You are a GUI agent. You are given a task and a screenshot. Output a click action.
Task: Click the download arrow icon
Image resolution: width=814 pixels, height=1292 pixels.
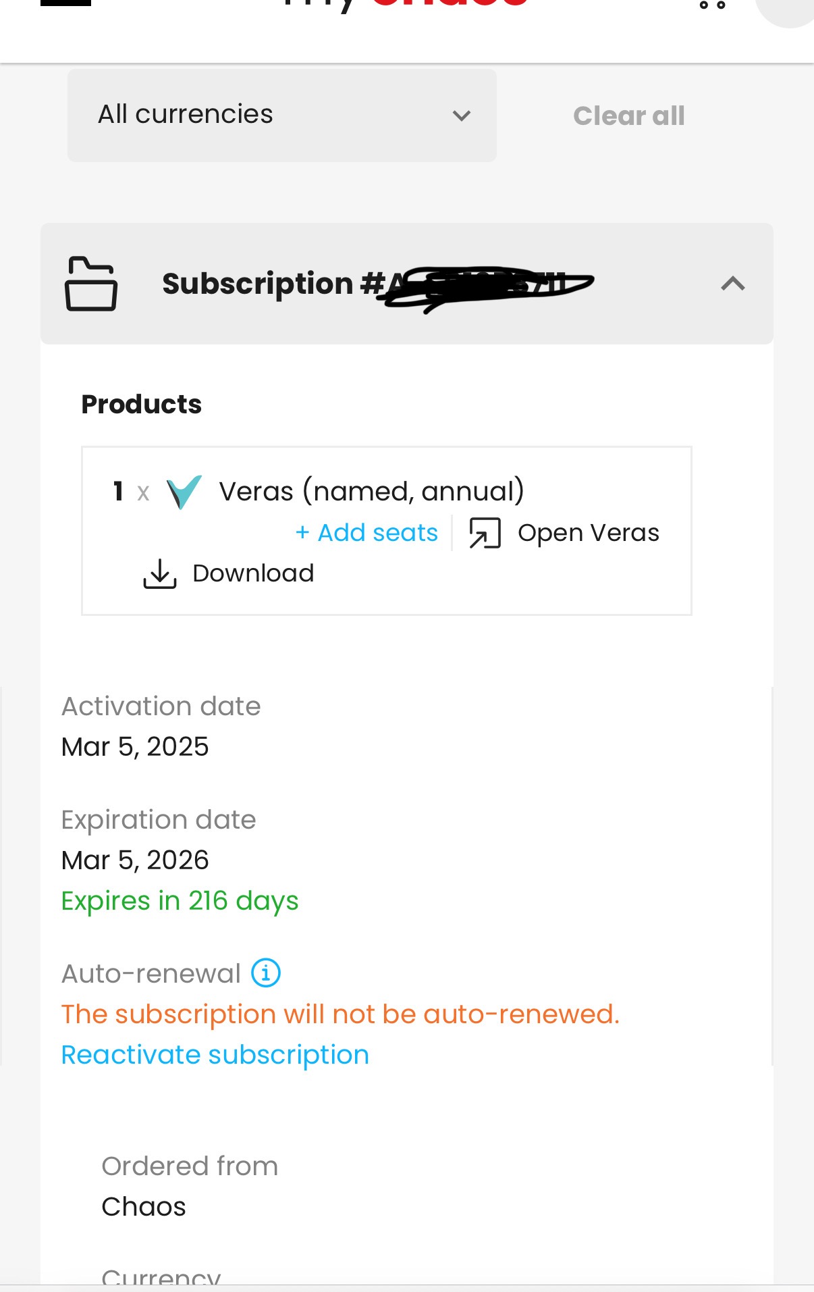[160, 573]
